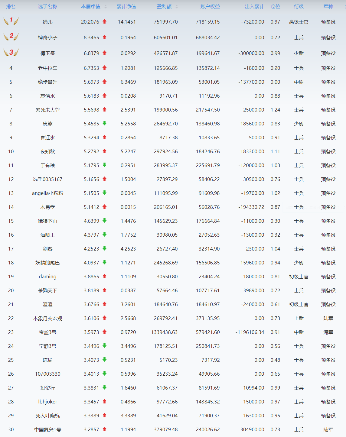The height and width of the screenshot is (437, 346).
Task: Sort by 盈利额 using its sort arrows
Action: tap(177, 7)
